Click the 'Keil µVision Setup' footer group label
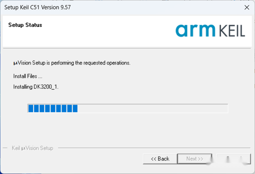Image resolution: width=255 pixels, height=174 pixels. click(33, 148)
